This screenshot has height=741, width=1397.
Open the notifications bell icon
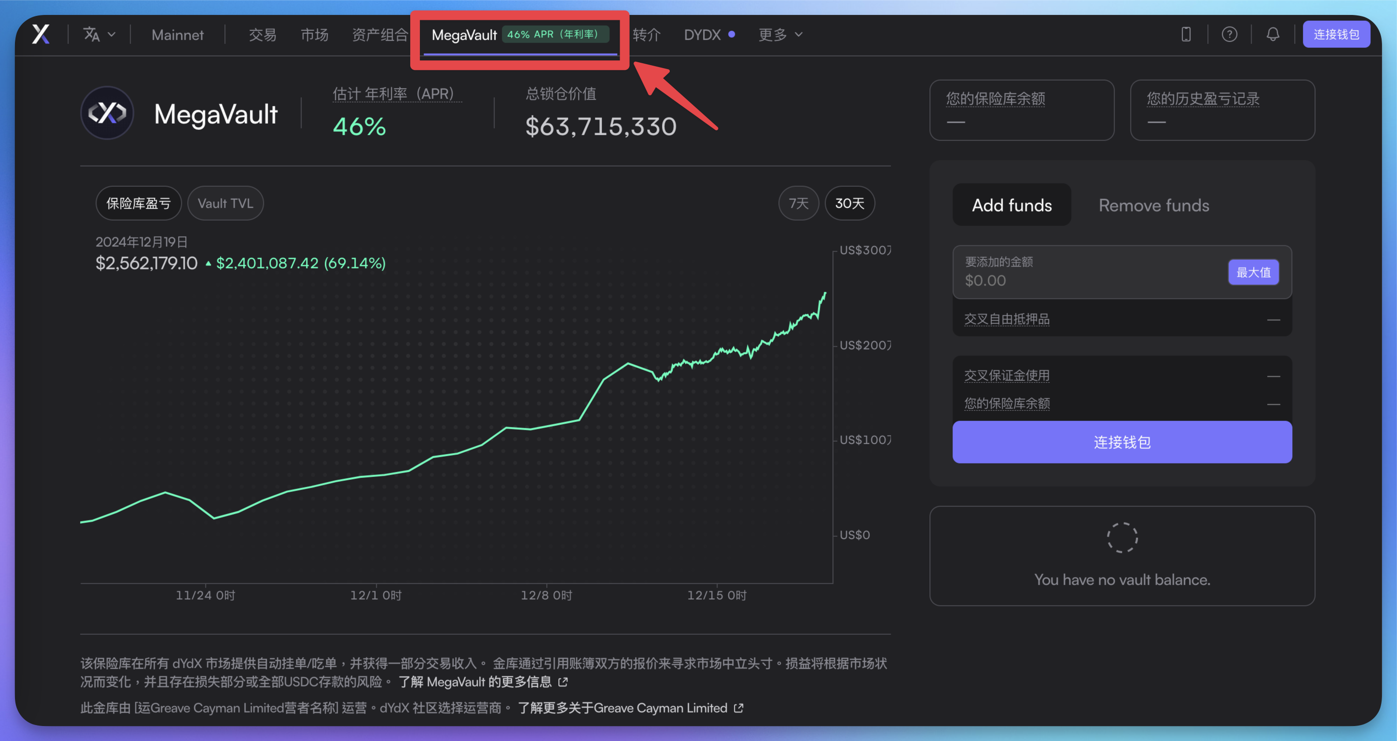[x=1273, y=34]
